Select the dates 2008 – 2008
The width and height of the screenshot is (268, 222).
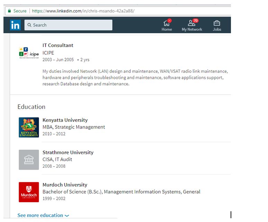click(x=54, y=166)
